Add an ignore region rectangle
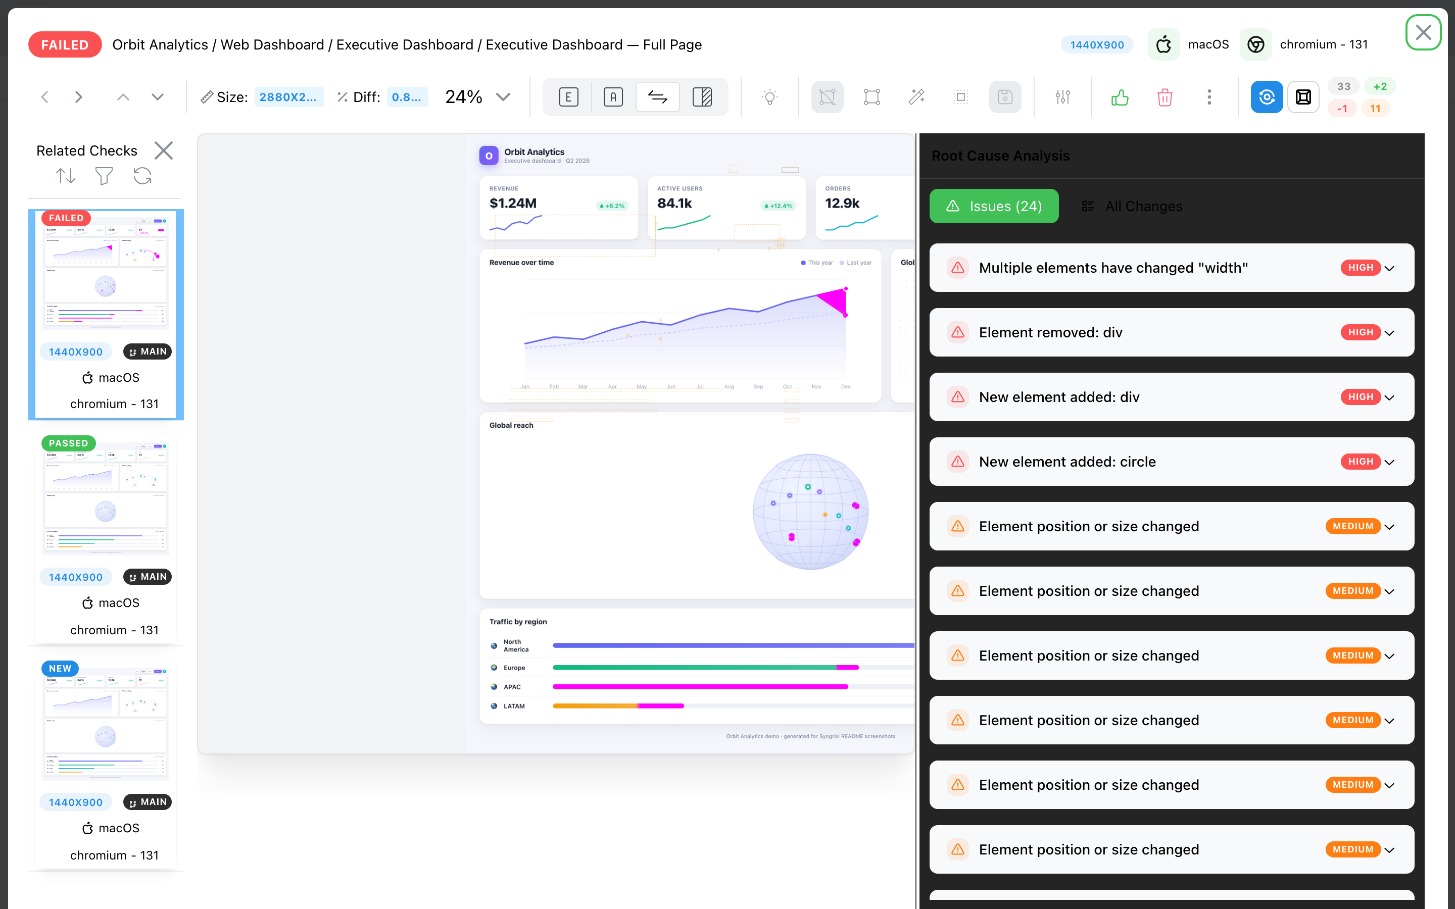This screenshot has width=1455, height=909. click(872, 97)
